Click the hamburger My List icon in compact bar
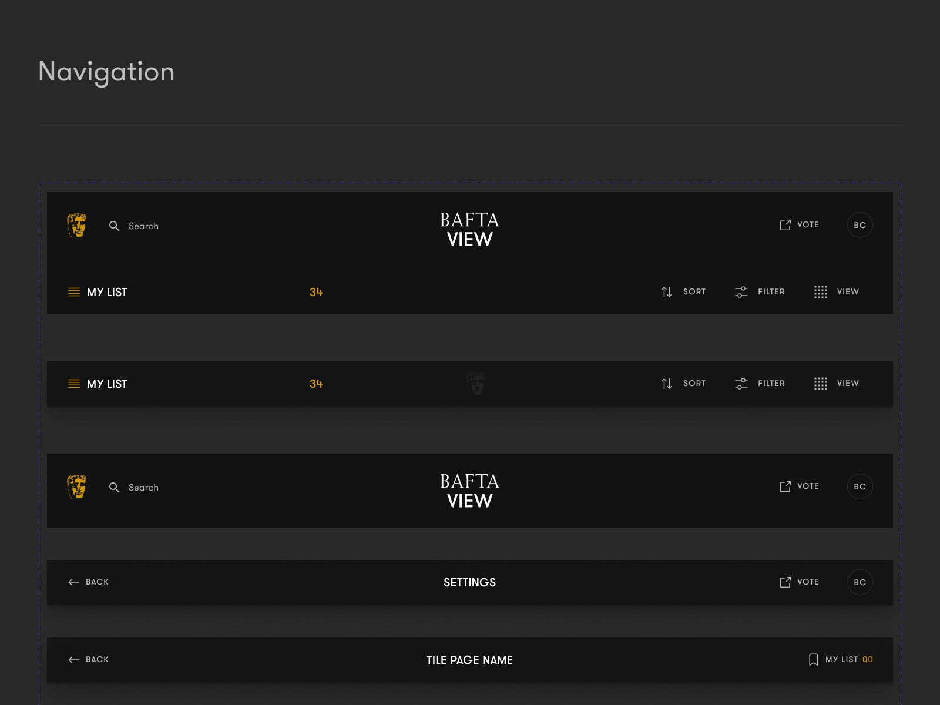Viewport: 940px width, 705px height. point(74,384)
